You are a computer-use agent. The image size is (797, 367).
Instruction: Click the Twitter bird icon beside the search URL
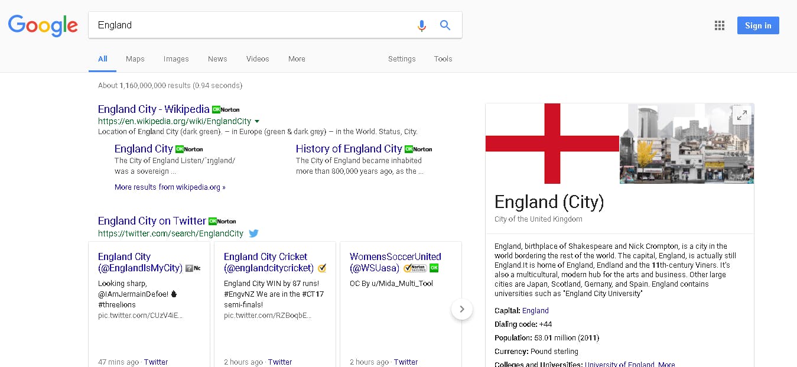pyautogui.click(x=253, y=233)
